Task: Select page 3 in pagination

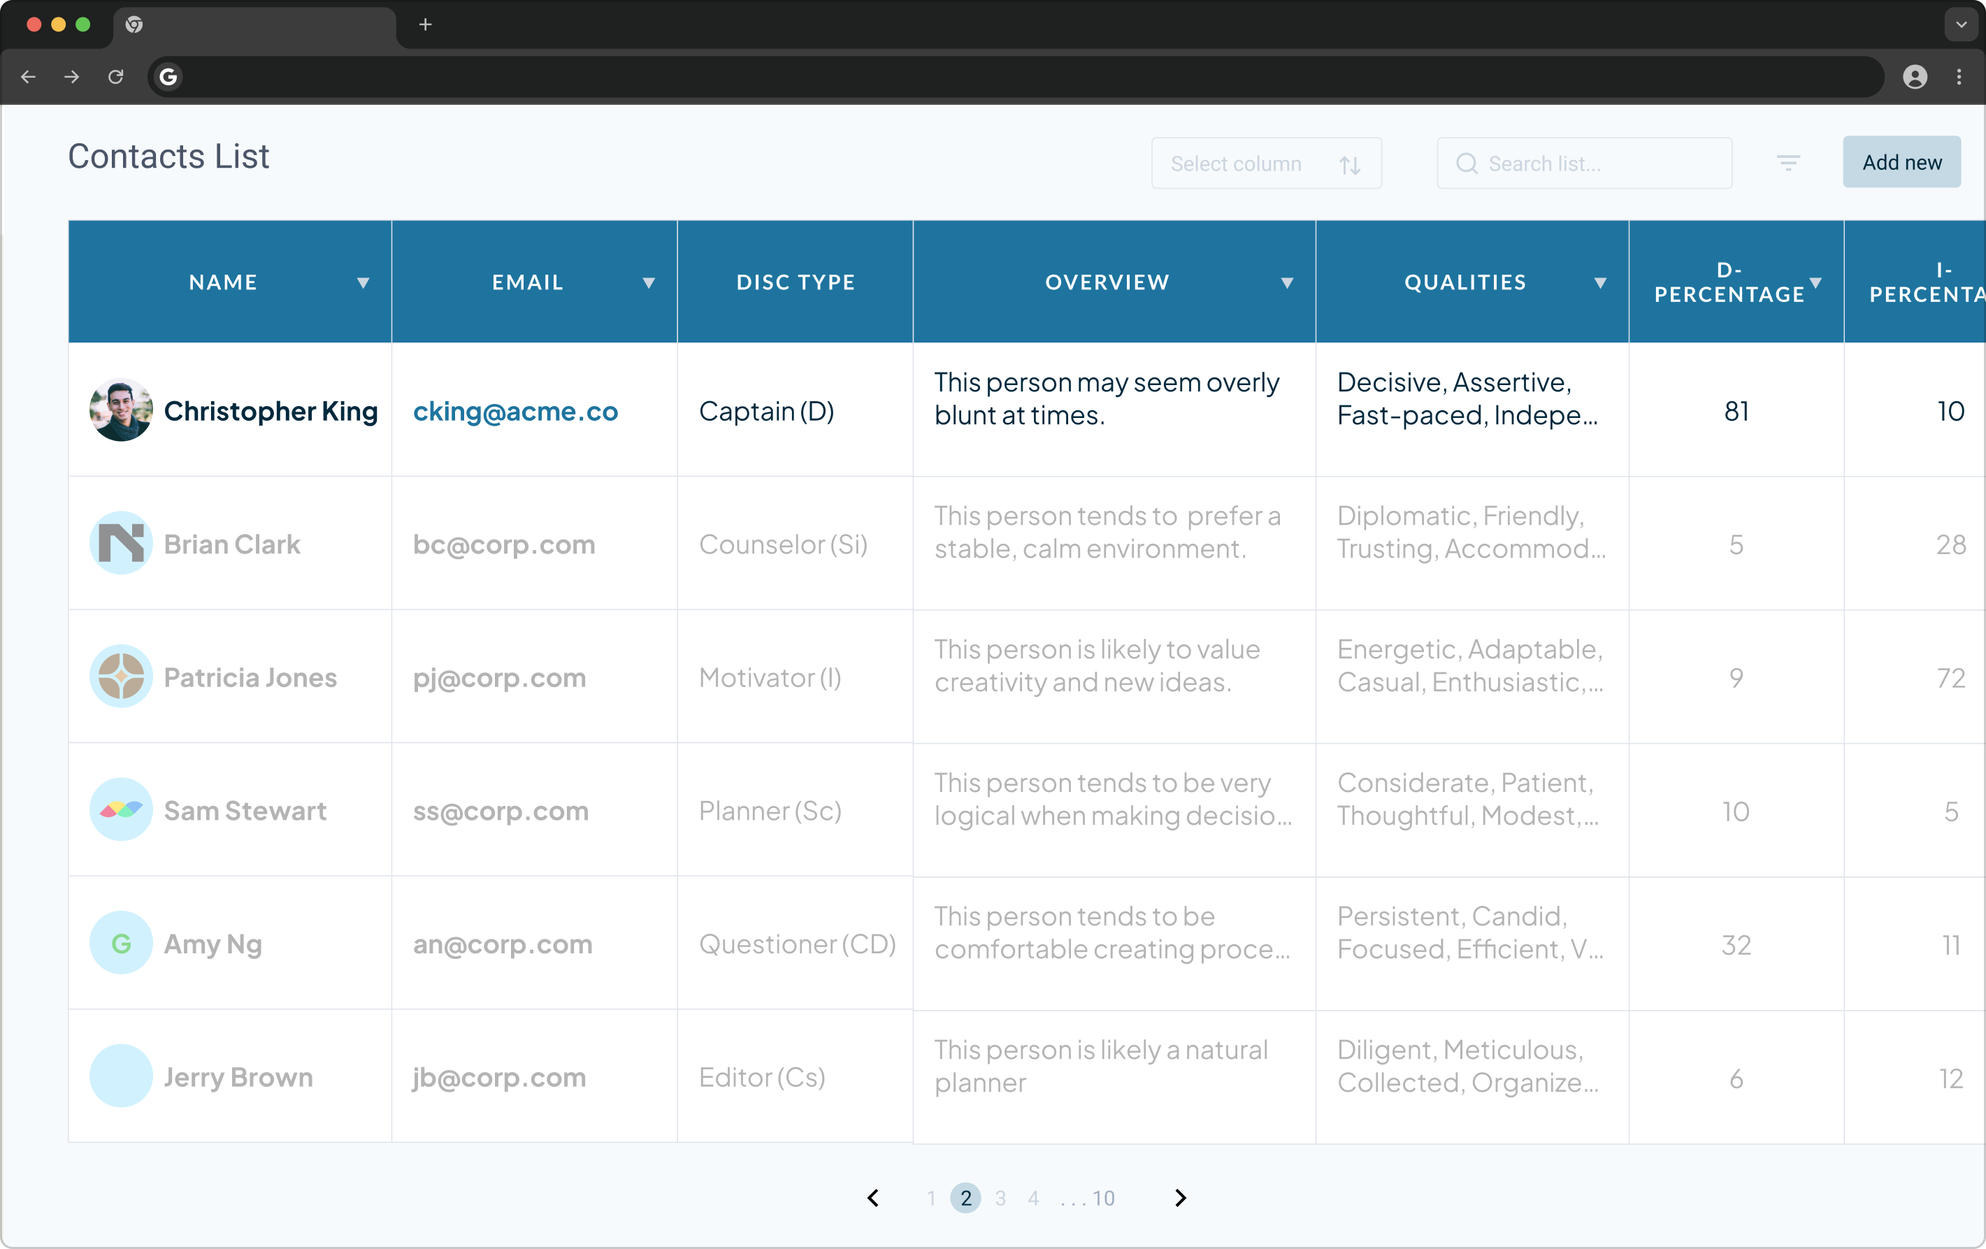Action: click(x=1000, y=1198)
